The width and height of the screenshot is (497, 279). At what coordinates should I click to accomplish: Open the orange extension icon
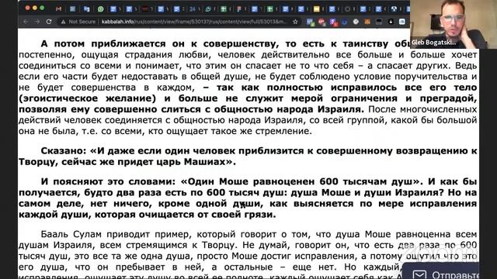pyautogui.click(x=367, y=22)
